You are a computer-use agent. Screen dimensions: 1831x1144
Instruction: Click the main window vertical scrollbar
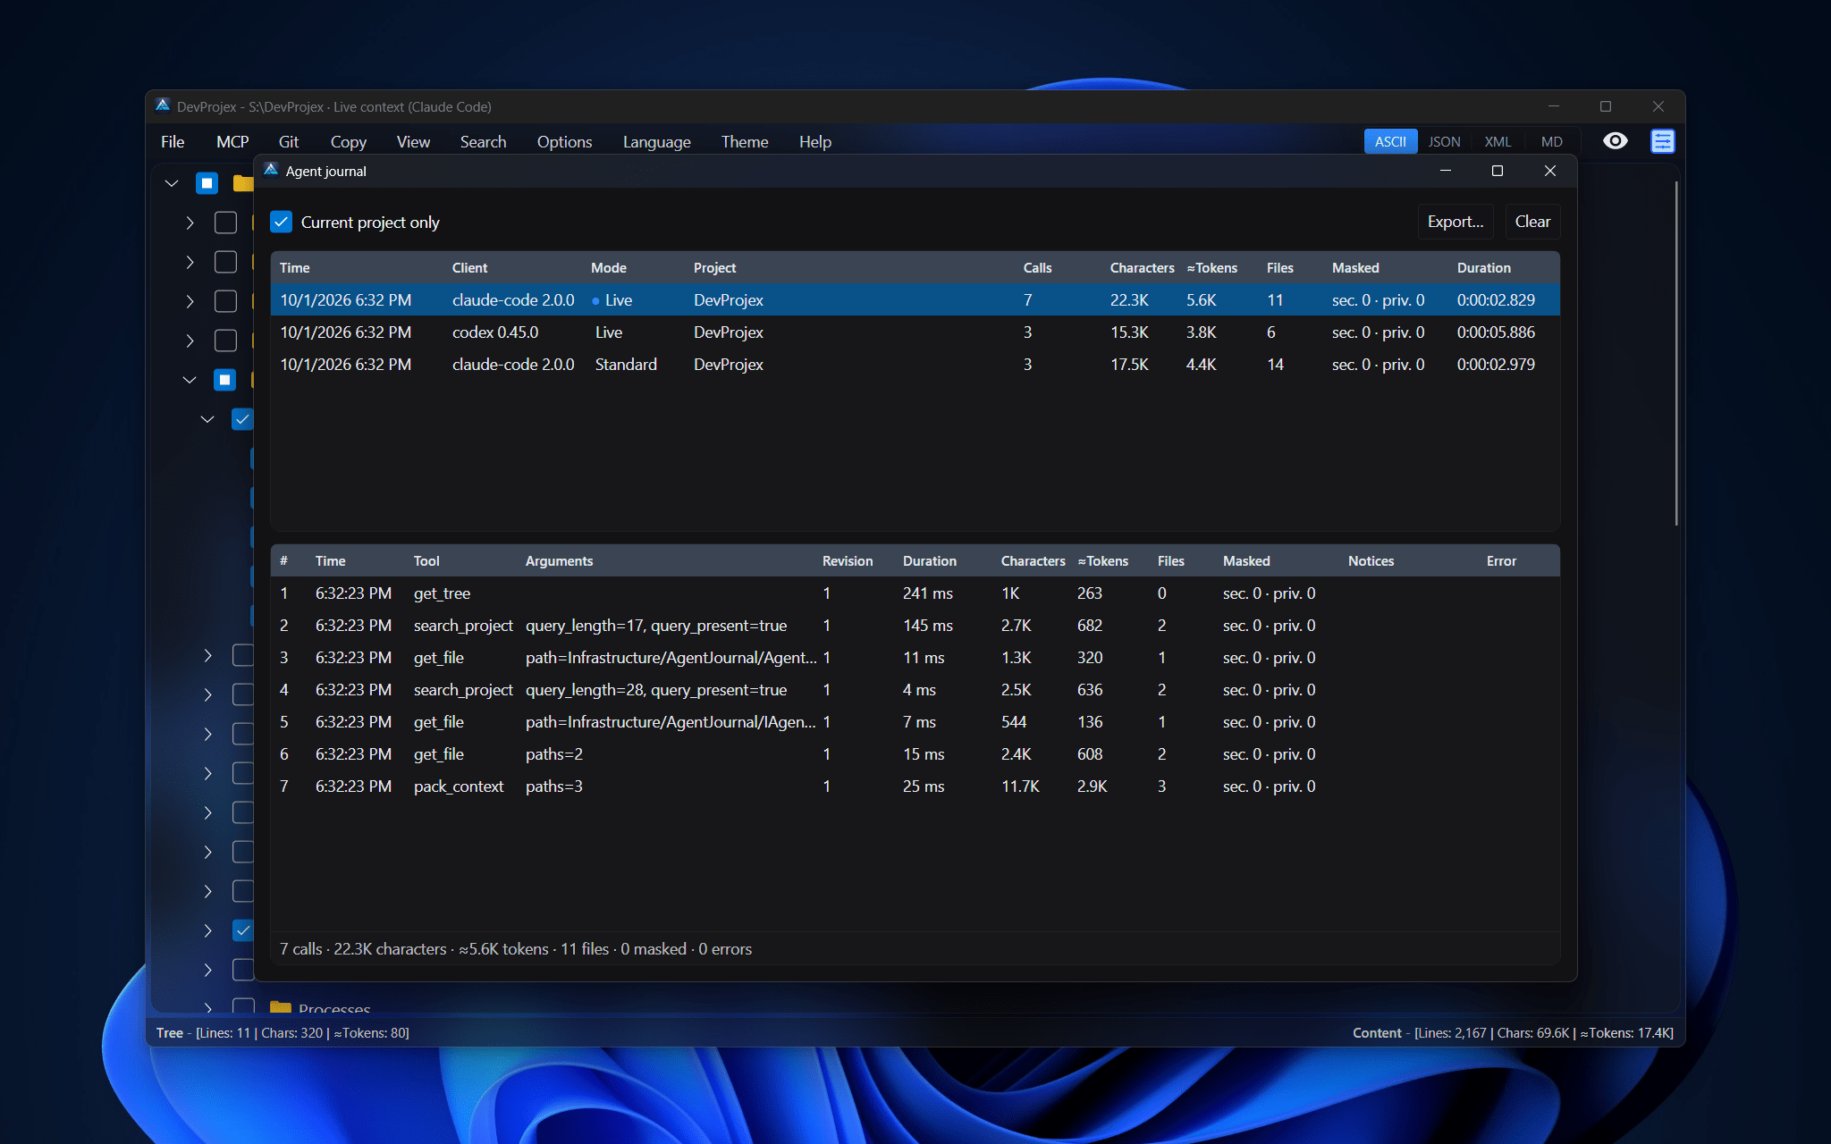(1676, 353)
